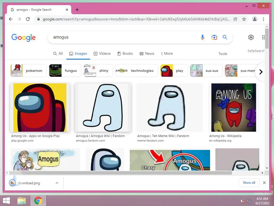Open the taskbar clock showing 4:52 AM
The height and width of the screenshot is (206, 274).
pos(262,201)
